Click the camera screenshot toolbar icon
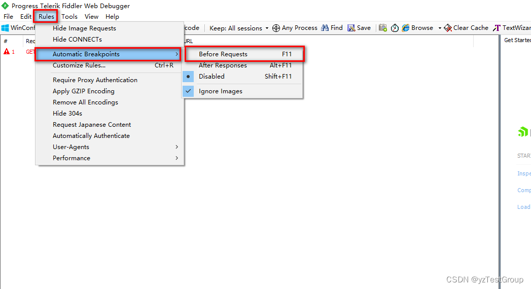The height and width of the screenshot is (289, 531). [x=383, y=28]
